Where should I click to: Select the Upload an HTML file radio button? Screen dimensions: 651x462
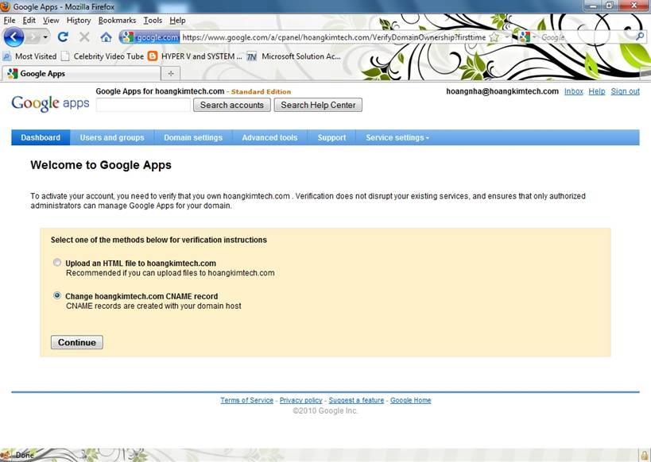(57, 263)
